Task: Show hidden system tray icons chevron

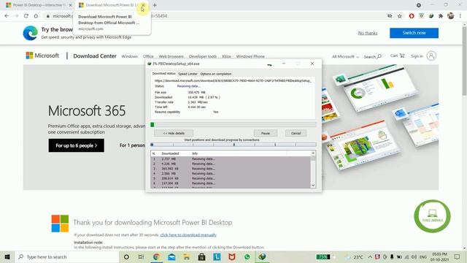Action: [370, 256]
